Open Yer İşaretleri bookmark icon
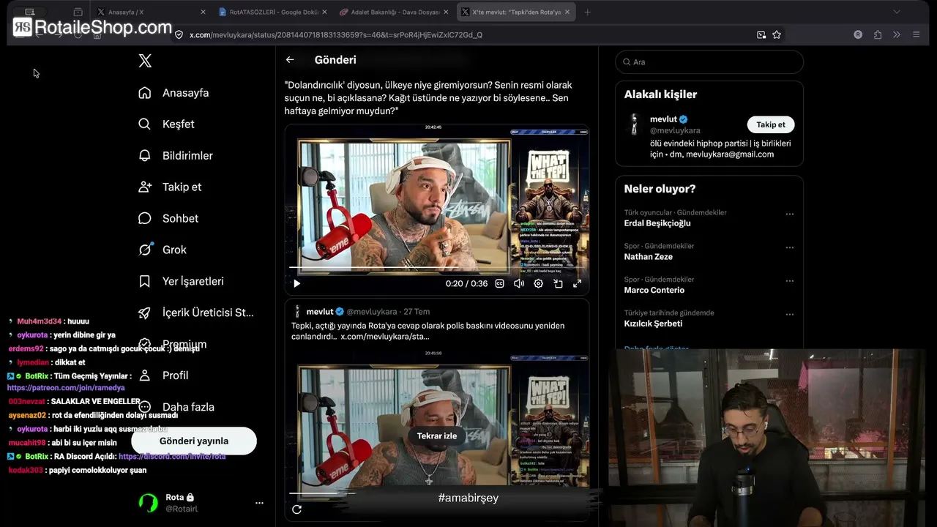 pyautogui.click(x=145, y=281)
